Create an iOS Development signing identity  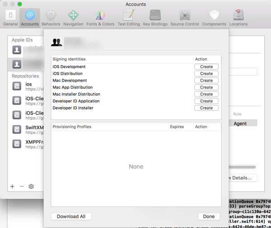[206, 67]
